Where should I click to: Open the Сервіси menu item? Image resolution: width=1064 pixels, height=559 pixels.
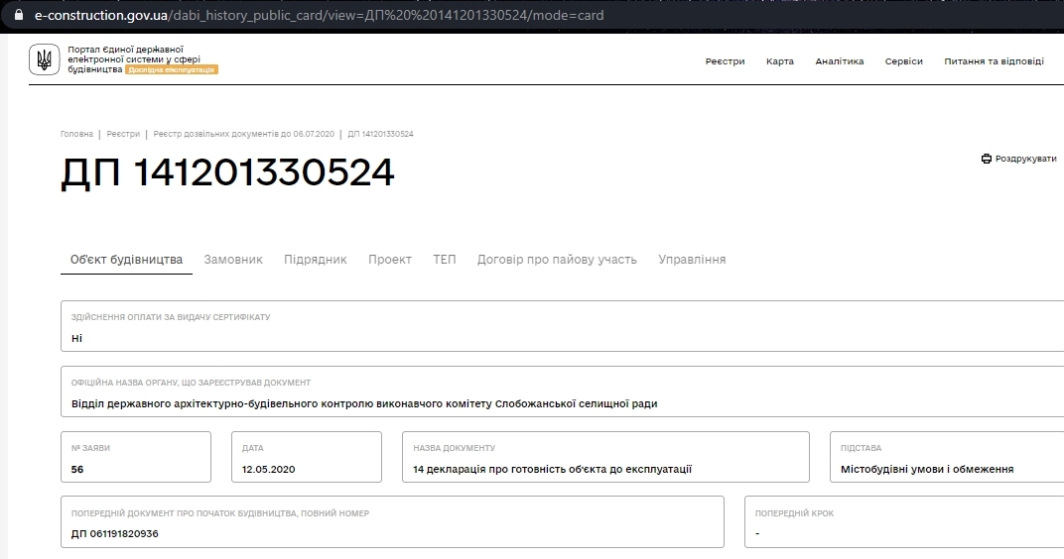(x=904, y=61)
